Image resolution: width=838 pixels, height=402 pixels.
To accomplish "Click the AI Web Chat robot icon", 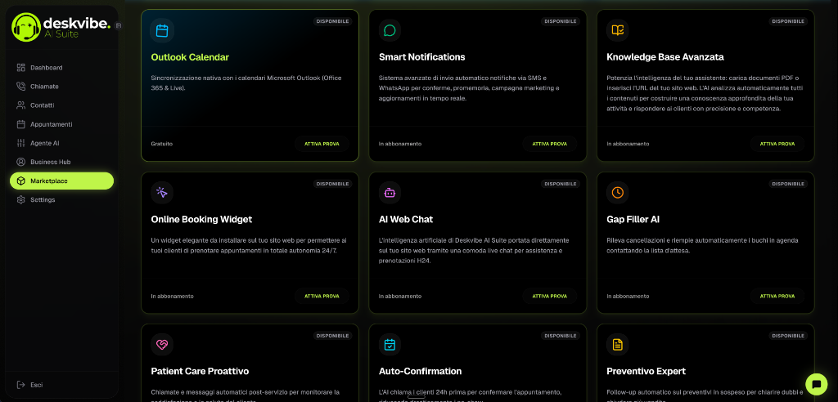I will tap(390, 193).
